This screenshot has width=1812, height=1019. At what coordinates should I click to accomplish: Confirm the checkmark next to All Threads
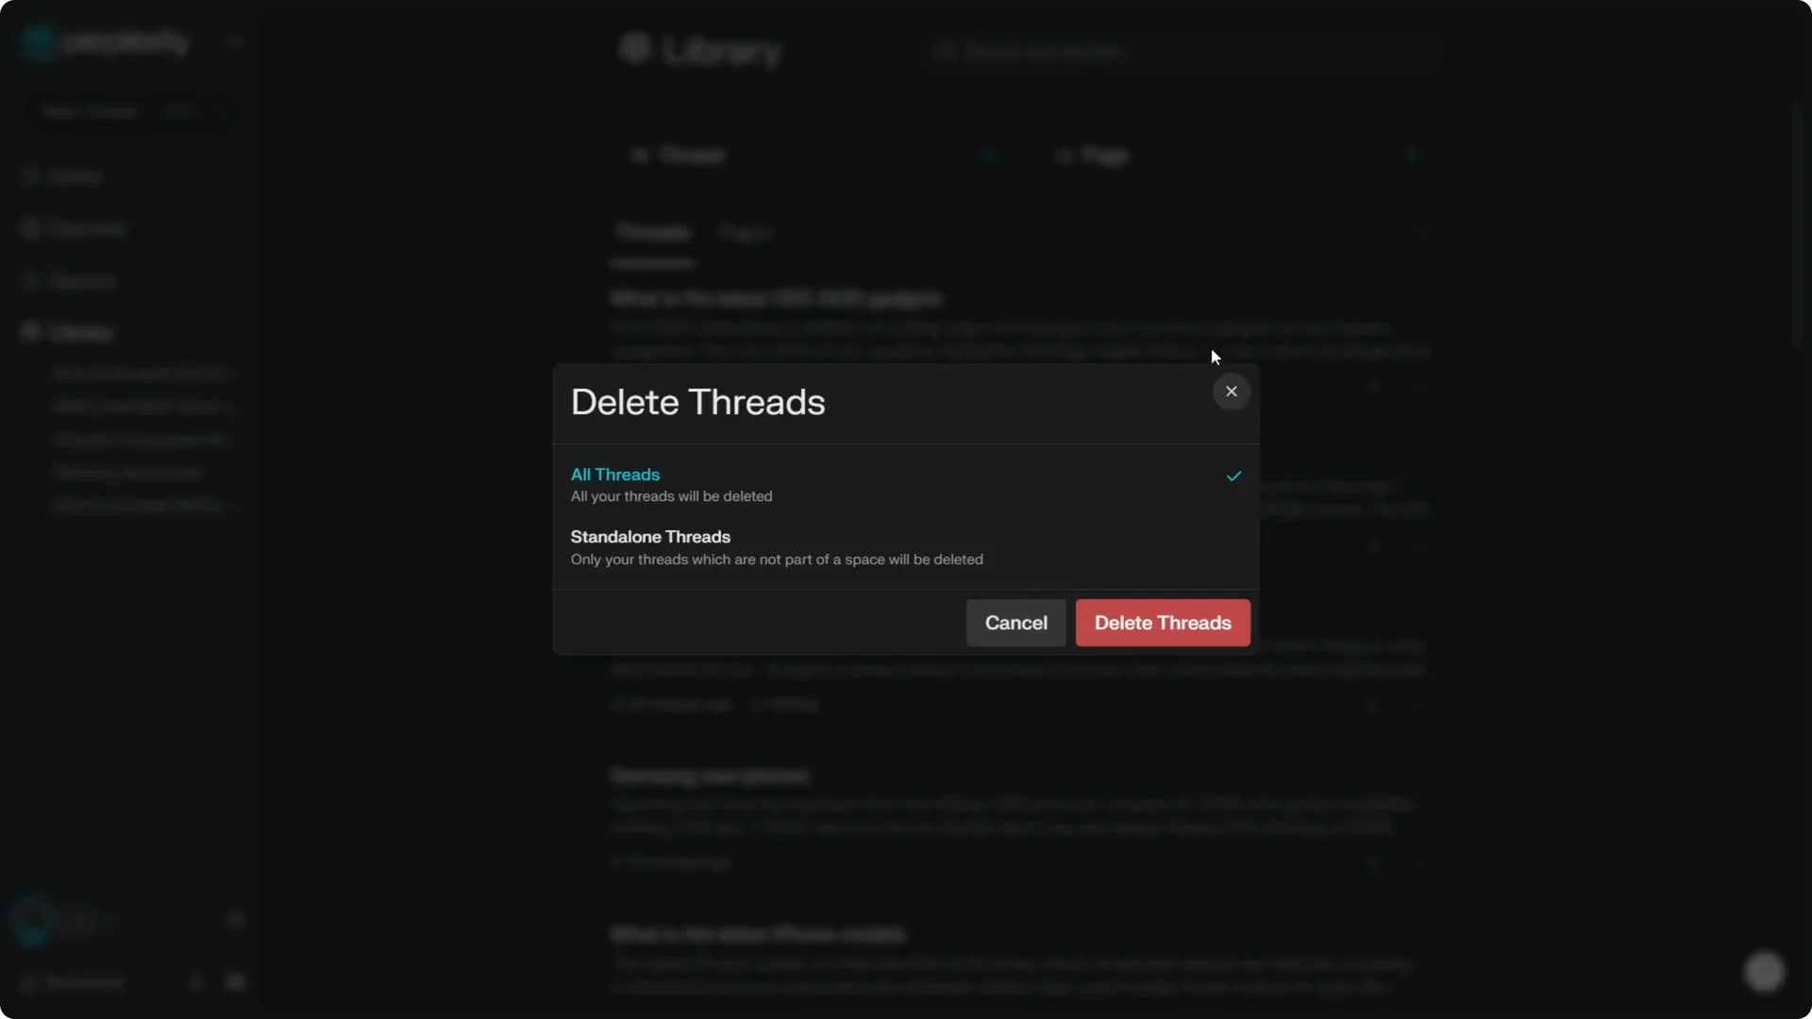pyautogui.click(x=1233, y=476)
